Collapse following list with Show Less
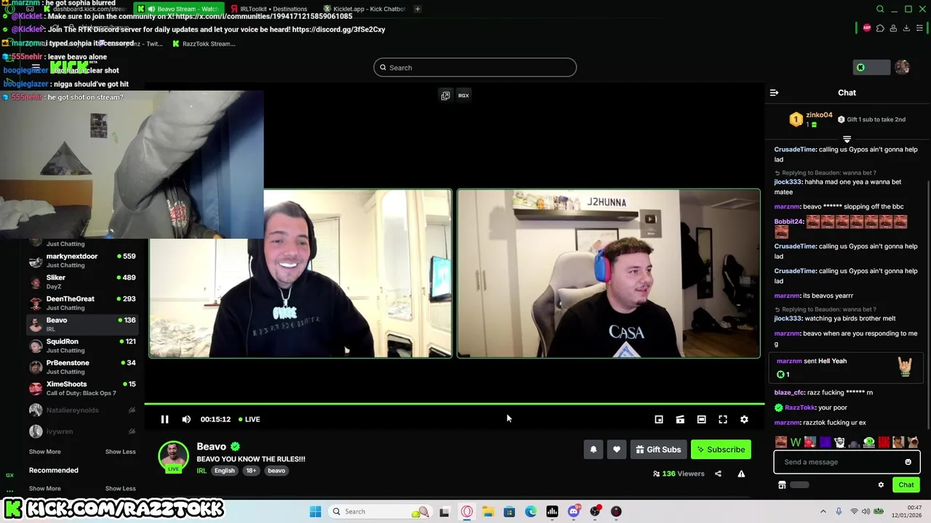This screenshot has height=523, width=931. pyautogui.click(x=120, y=452)
